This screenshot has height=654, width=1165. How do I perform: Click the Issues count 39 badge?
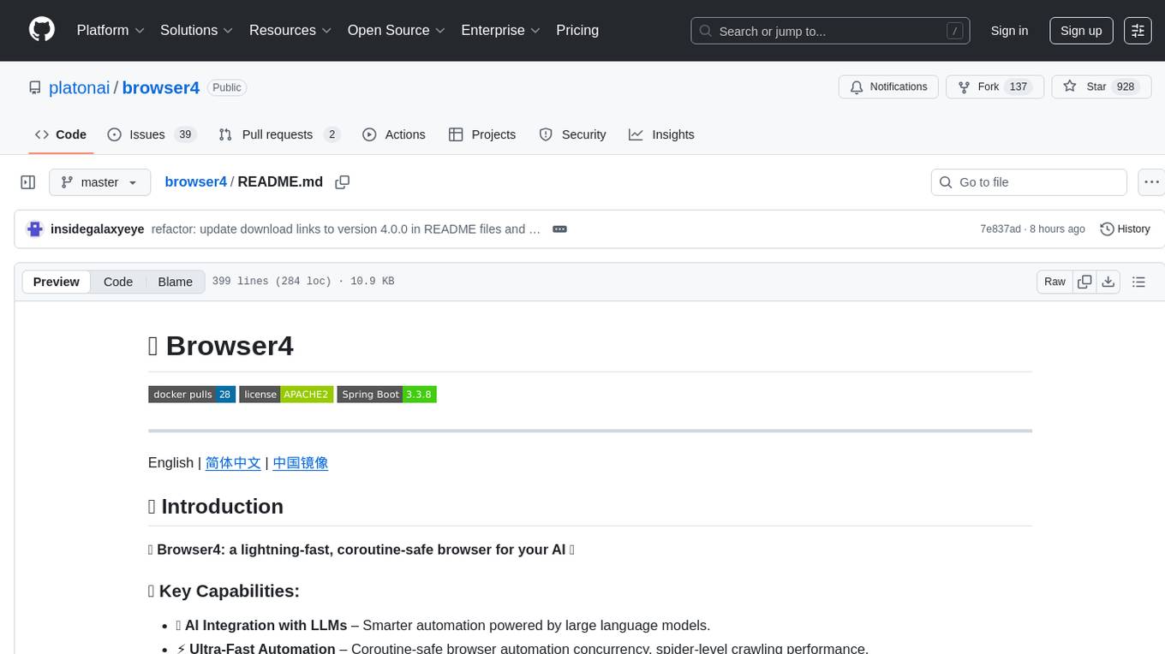[x=184, y=134]
